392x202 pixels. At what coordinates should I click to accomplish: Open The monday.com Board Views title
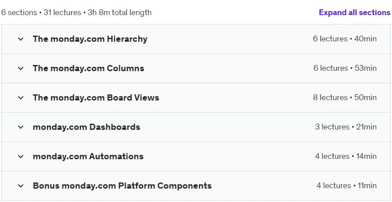pyautogui.click(x=96, y=98)
